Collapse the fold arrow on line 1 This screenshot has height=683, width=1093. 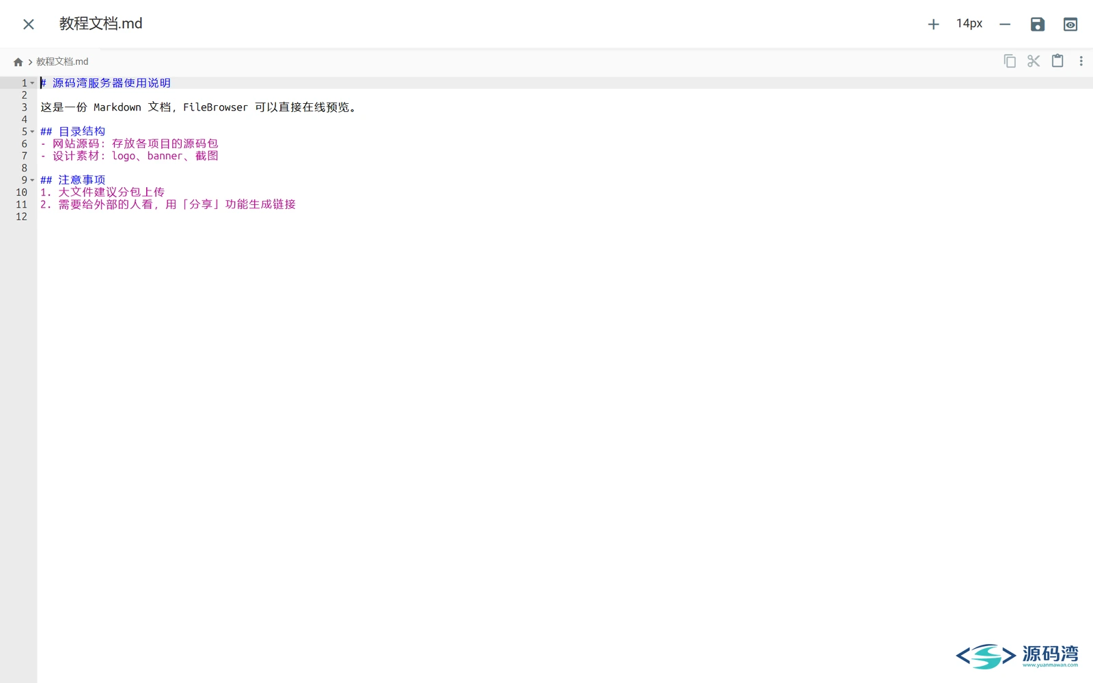point(32,83)
